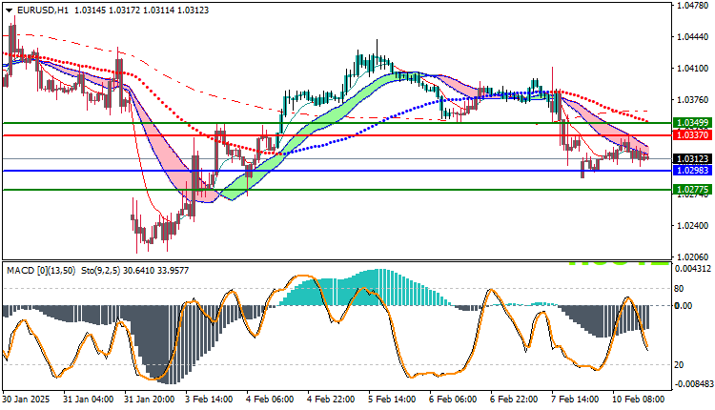715x410 pixels.
Task: Select the 1.02400 price axis value
Action: click(693, 226)
